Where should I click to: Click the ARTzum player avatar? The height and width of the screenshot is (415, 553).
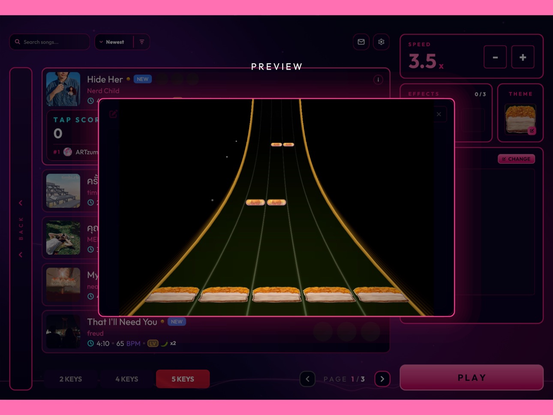[68, 152]
